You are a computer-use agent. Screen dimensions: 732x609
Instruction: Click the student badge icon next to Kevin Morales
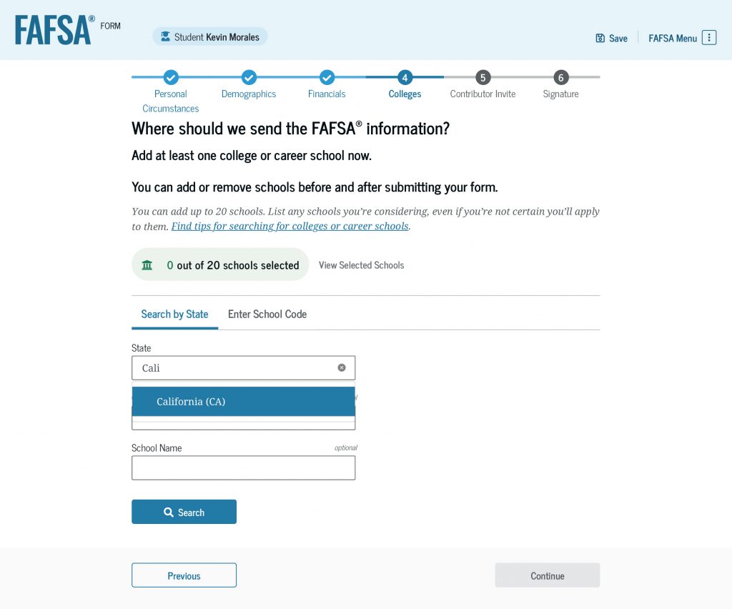167,36
